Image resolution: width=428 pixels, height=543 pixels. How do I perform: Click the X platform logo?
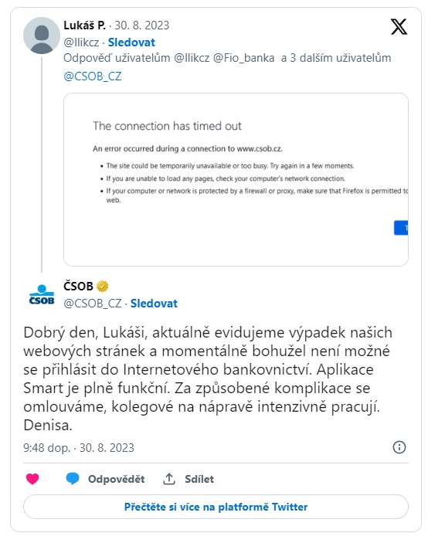[x=399, y=27]
